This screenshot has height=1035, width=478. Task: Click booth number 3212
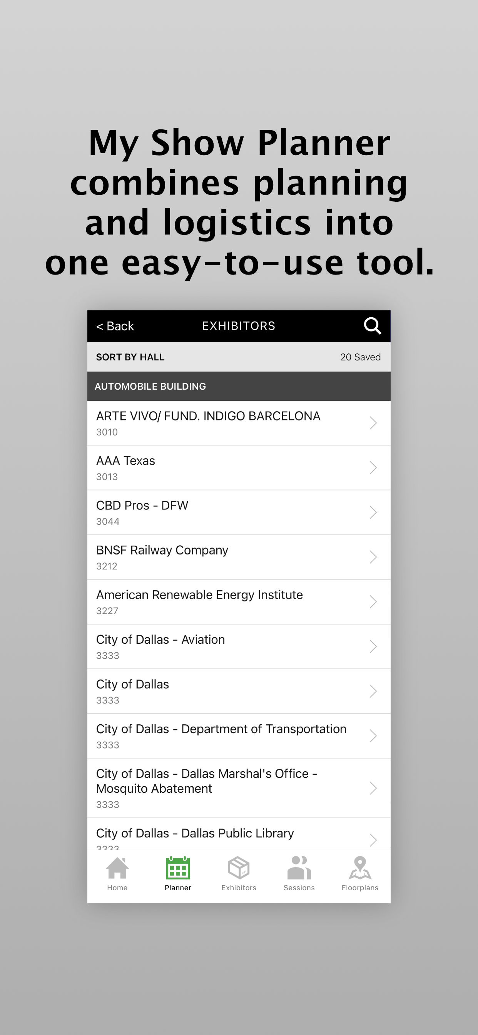click(x=107, y=566)
